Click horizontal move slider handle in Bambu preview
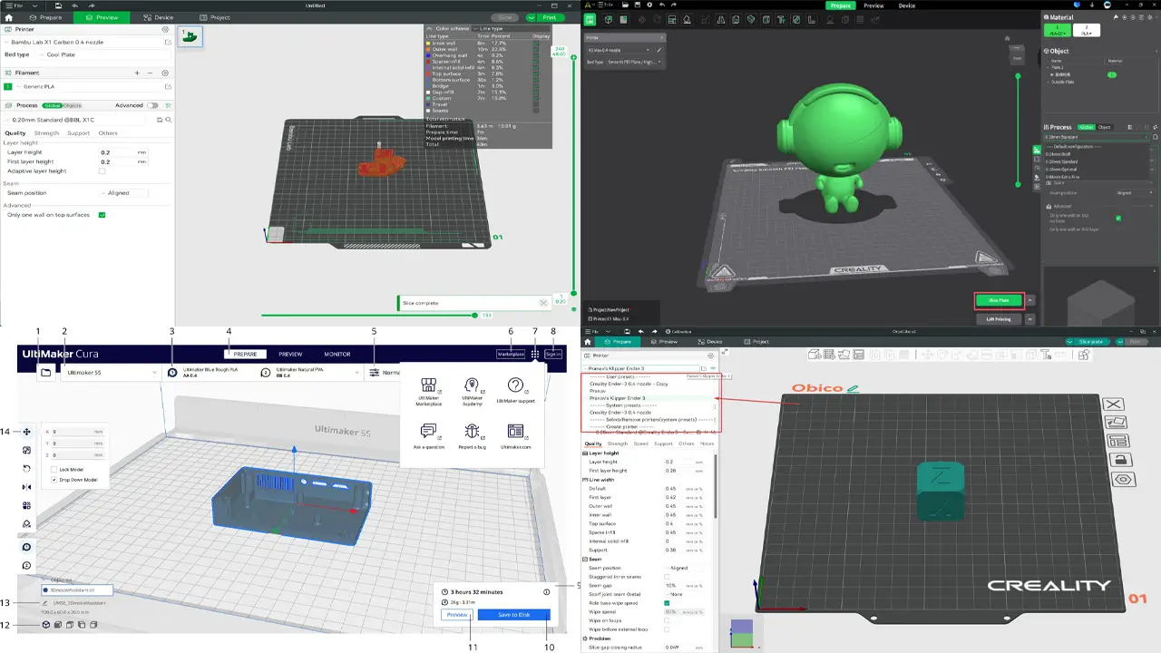1161x653 pixels. pyautogui.click(x=475, y=315)
